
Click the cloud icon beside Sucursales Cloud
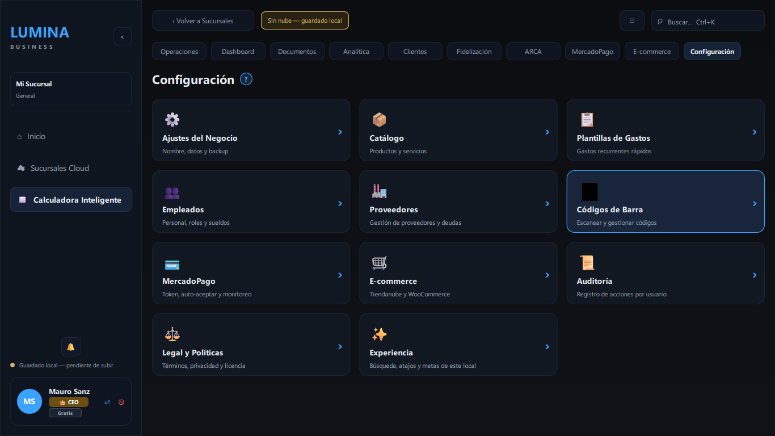click(21, 168)
